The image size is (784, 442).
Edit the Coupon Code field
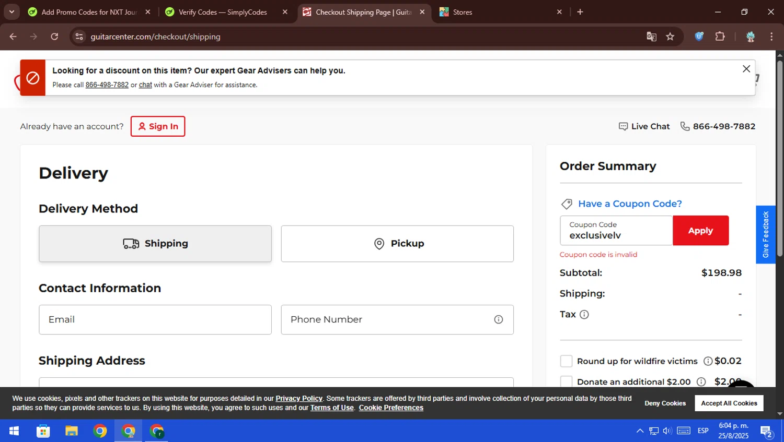(616, 231)
